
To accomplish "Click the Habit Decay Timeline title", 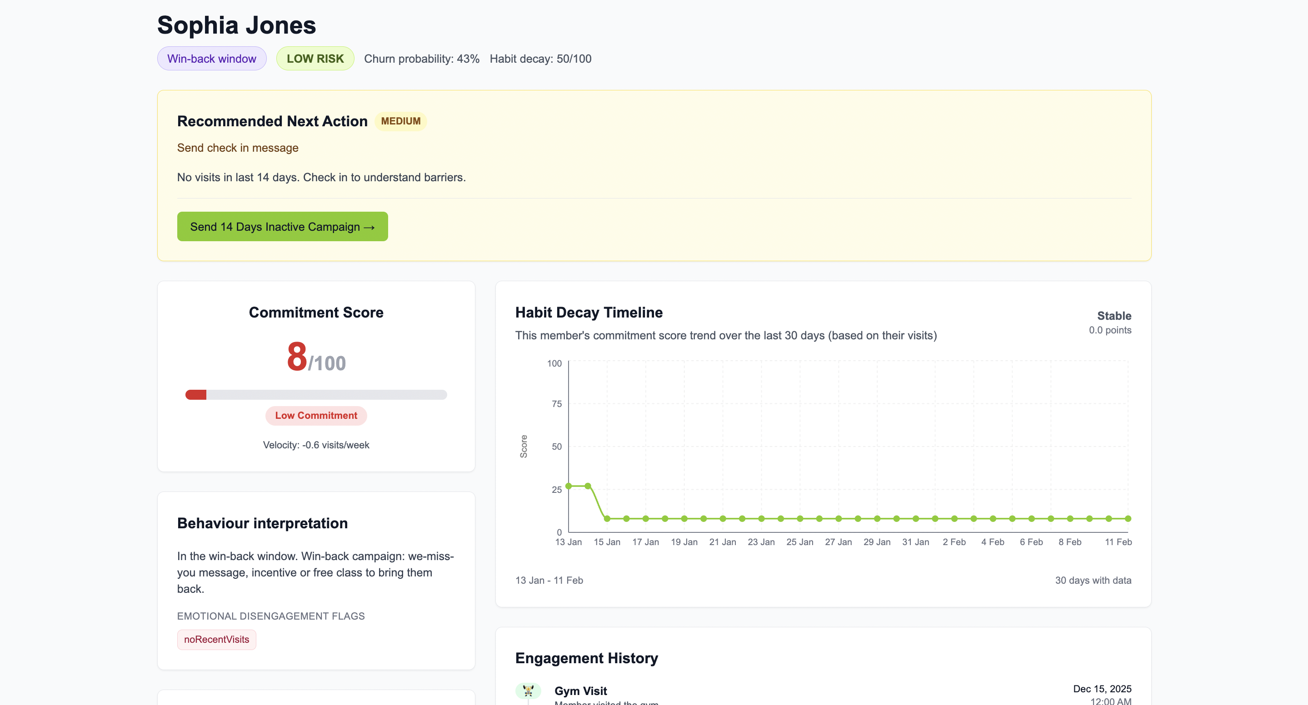I will (589, 312).
